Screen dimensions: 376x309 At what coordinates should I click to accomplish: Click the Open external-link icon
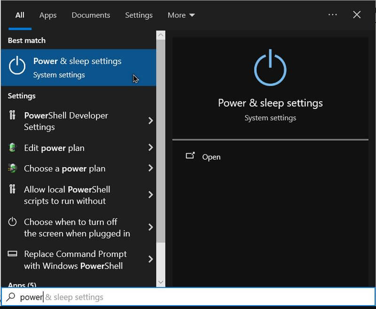pyautogui.click(x=190, y=156)
